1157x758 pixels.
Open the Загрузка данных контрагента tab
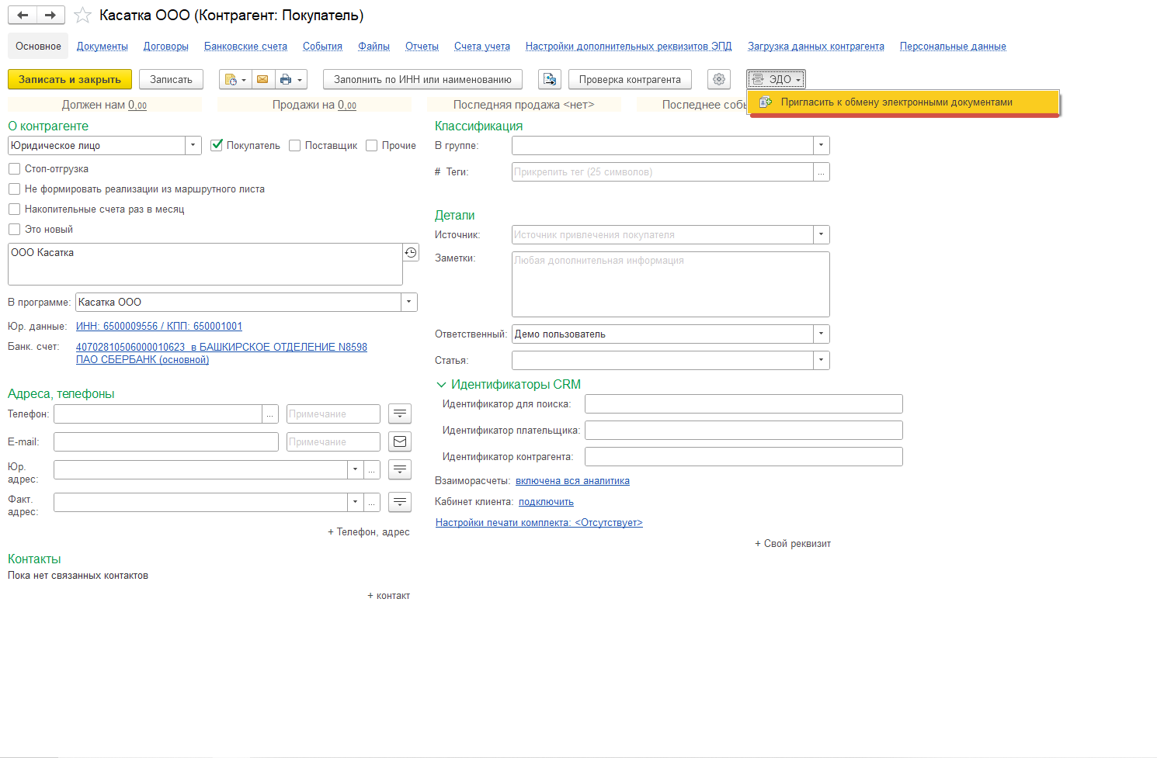pyautogui.click(x=816, y=47)
